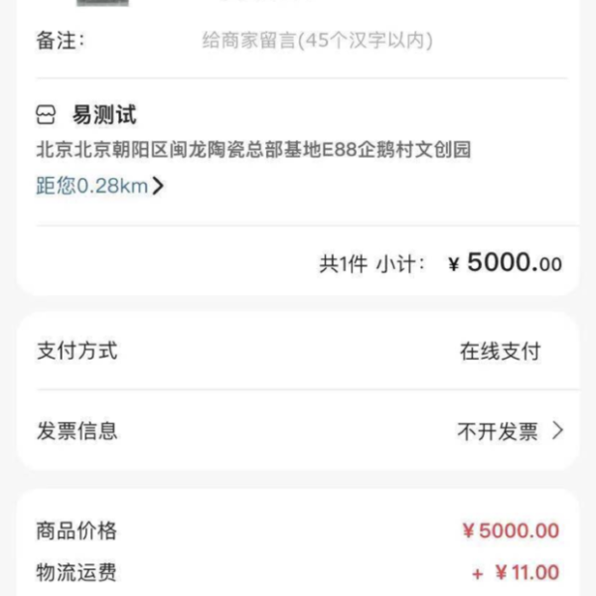Image resolution: width=596 pixels, height=596 pixels.
Task: Click the + ¥11.00 shipping fee amount
Action: click(516, 572)
